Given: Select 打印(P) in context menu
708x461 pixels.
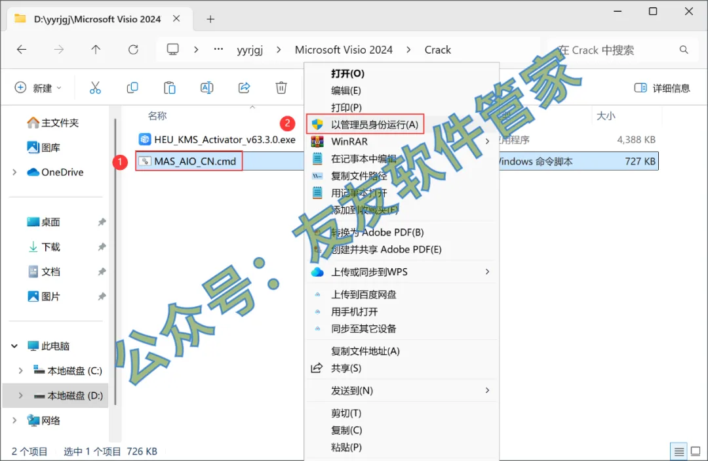Looking at the screenshot, I should point(402,108).
